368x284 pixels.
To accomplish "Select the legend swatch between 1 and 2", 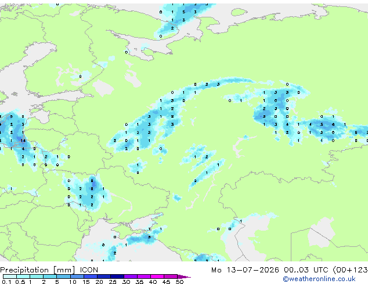I will click(37, 276).
